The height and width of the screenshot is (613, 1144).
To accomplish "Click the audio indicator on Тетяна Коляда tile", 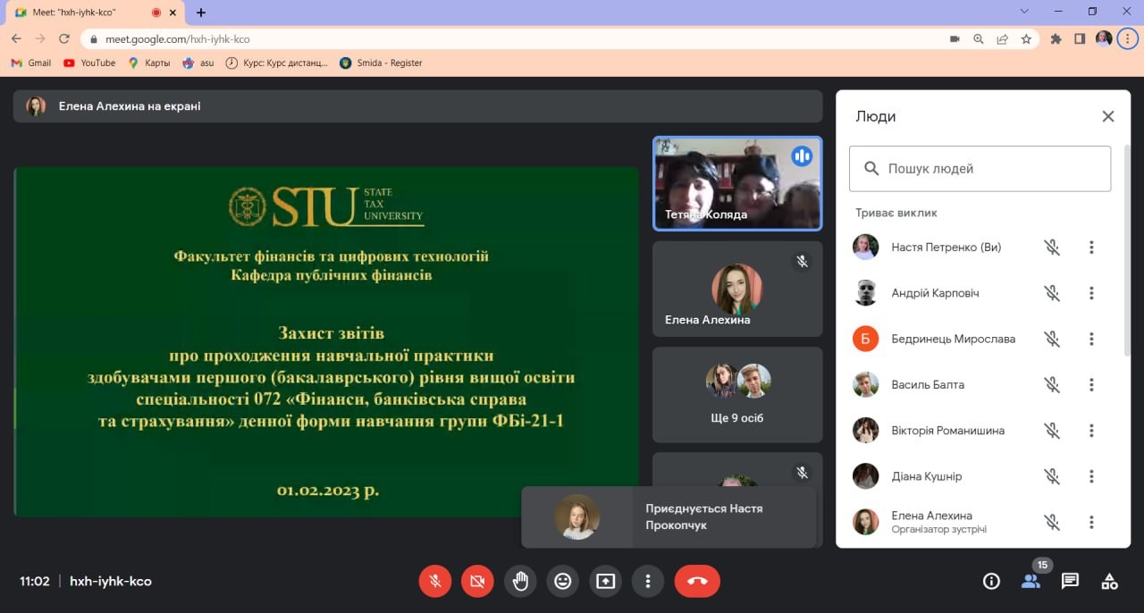I will coord(802,156).
